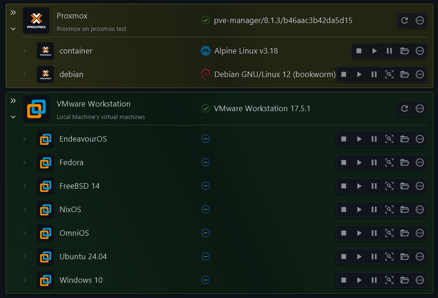Expand the debian row

pyautogui.click(x=24, y=74)
